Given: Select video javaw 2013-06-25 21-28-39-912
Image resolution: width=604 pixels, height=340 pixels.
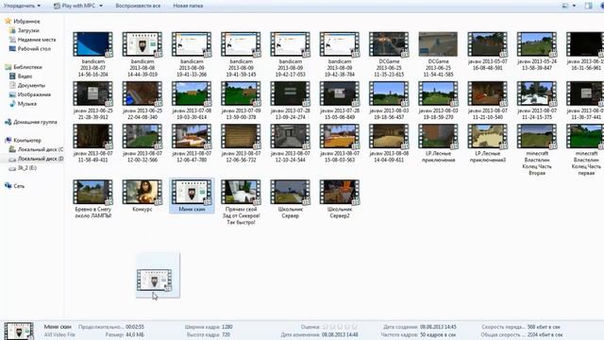Looking at the screenshot, I should 92,101.
